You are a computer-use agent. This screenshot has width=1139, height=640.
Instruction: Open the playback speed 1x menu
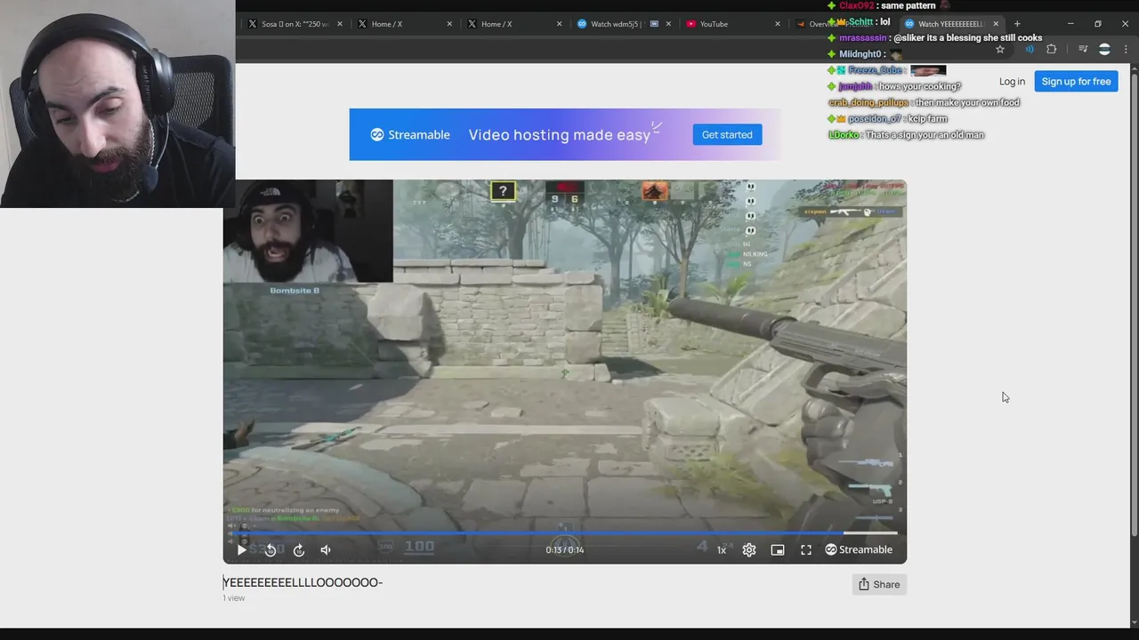(x=722, y=550)
